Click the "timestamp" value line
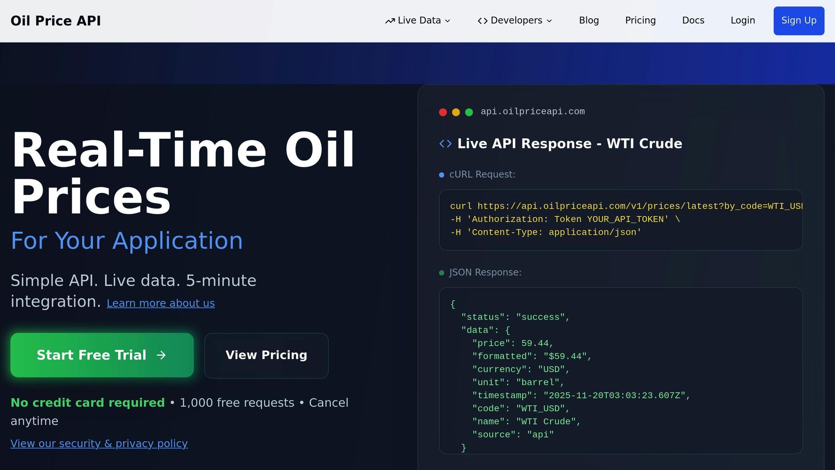The image size is (835, 470). pos(581,395)
